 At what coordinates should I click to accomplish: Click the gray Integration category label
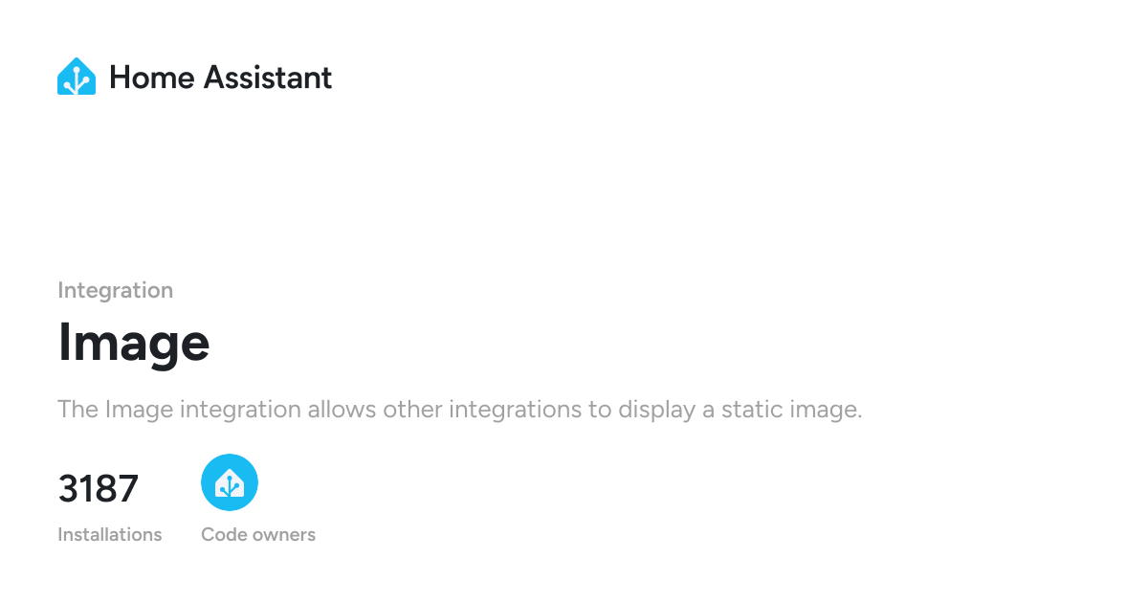click(116, 290)
